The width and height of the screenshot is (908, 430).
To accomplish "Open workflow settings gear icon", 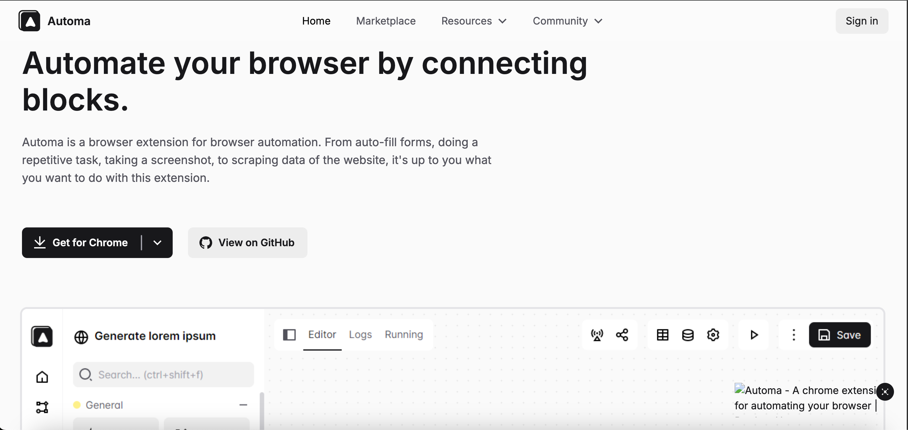I will coord(713,335).
